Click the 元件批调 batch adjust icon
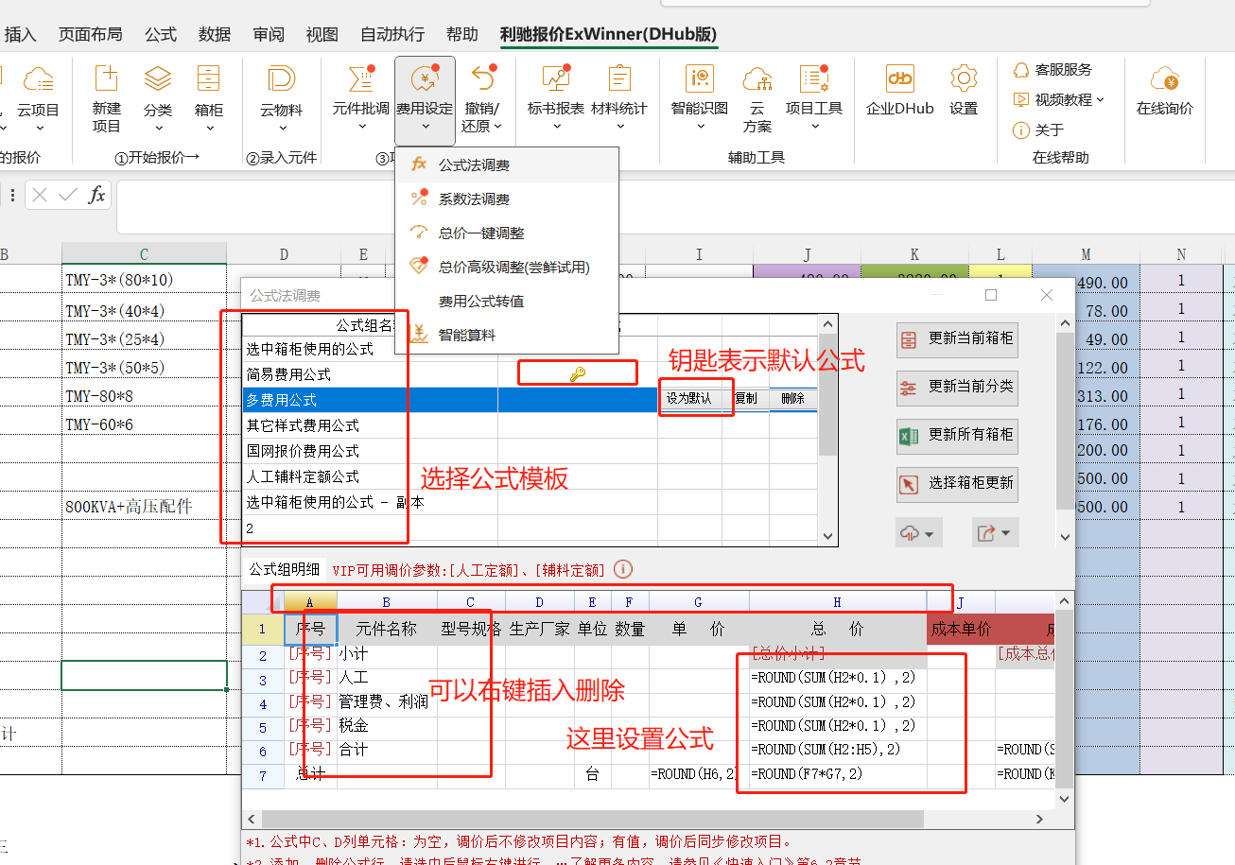The width and height of the screenshot is (1235, 865). coord(361,79)
